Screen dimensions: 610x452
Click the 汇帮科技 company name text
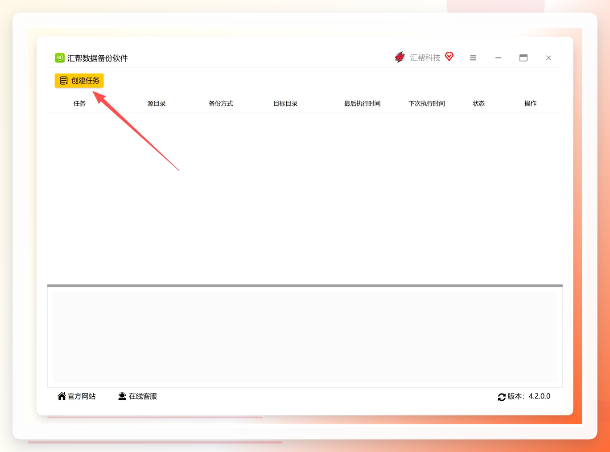click(x=425, y=58)
